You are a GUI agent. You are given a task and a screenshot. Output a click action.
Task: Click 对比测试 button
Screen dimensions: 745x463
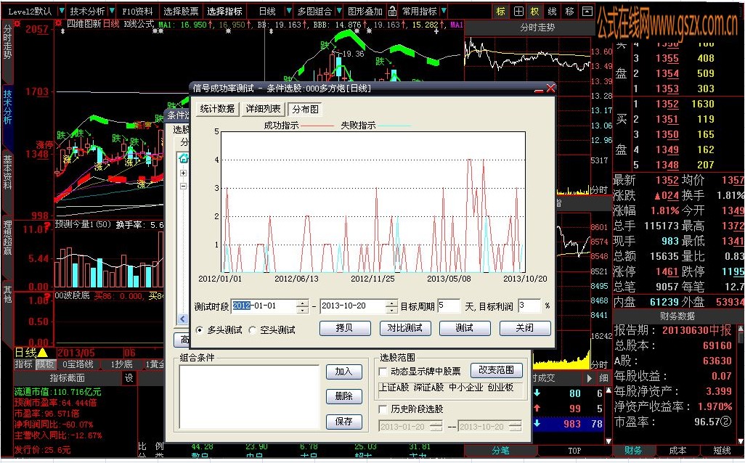[404, 328]
